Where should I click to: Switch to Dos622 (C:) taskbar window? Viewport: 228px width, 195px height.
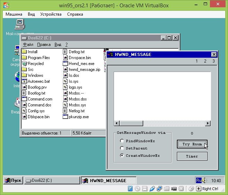pos(51,180)
